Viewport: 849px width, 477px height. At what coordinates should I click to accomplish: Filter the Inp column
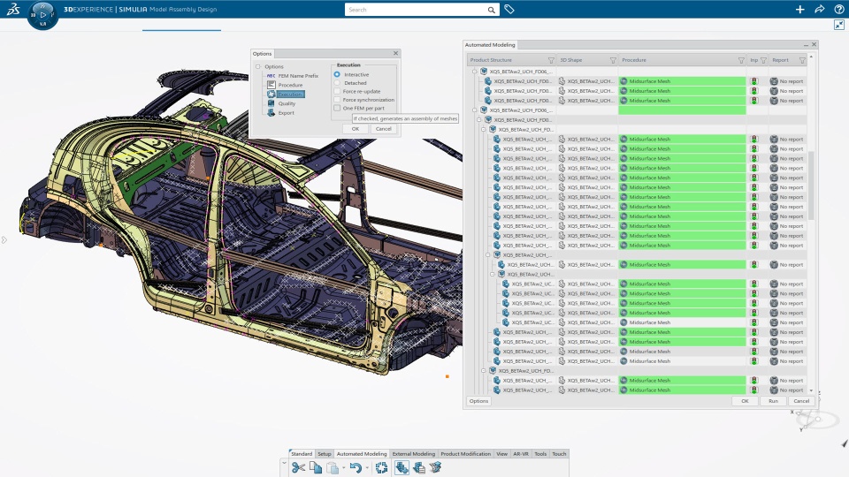tap(763, 60)
